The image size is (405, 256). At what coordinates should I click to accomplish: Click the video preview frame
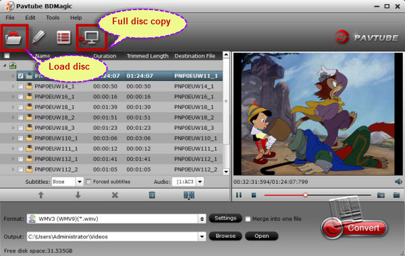(x=318, y=113)
